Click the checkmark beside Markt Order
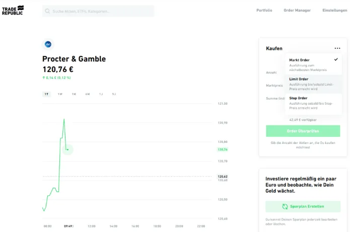Viewport: 350px width, 232px height. pos(336,59)
